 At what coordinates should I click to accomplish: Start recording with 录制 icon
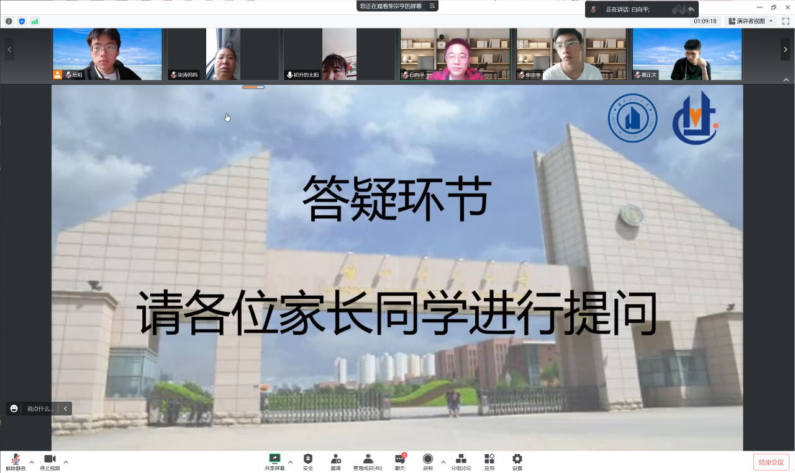pos(428,461)
